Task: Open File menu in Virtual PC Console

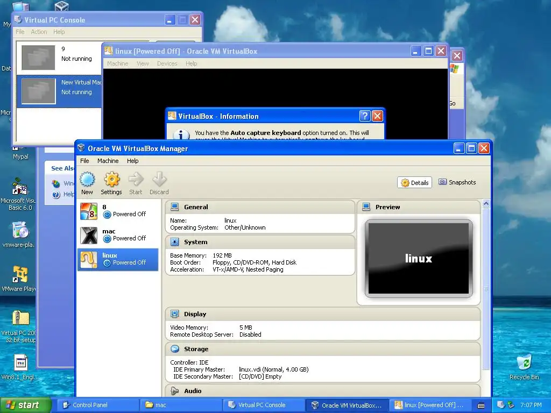Action: tap(20, 32)
